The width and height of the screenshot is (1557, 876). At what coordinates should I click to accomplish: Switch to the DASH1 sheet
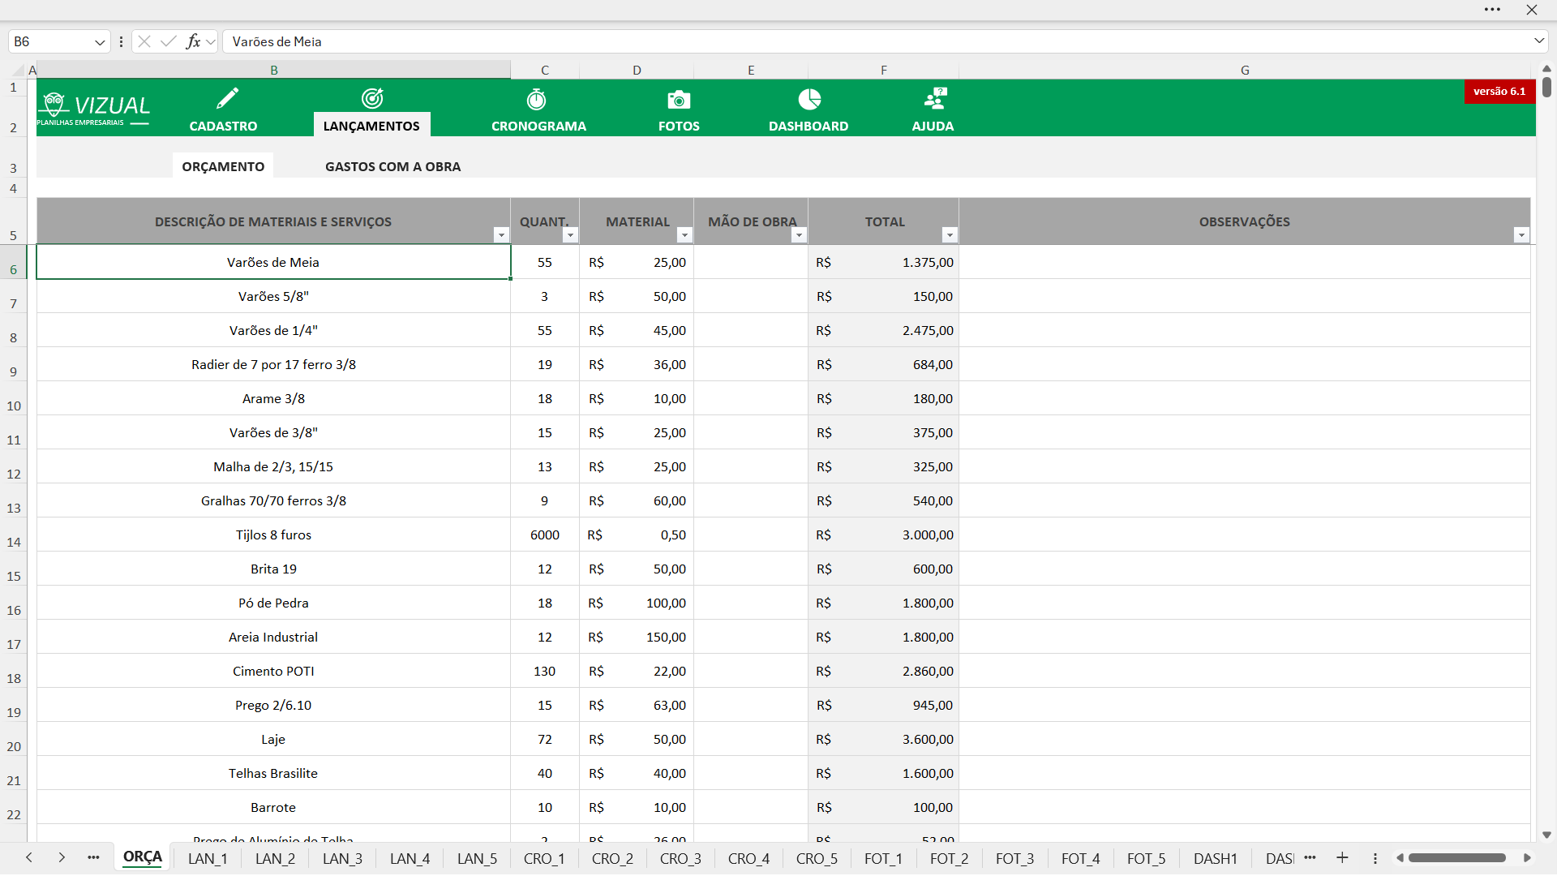(1215, 858)
